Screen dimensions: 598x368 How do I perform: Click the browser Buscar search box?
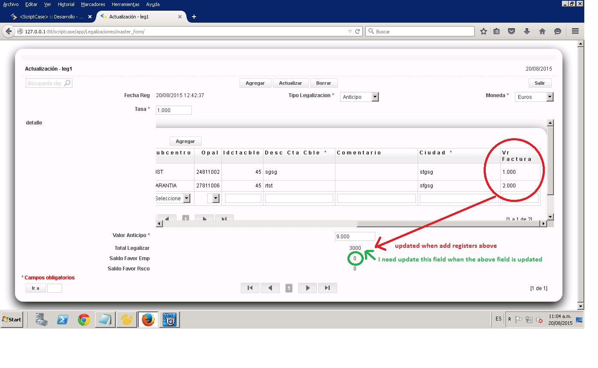coord(420,31)
